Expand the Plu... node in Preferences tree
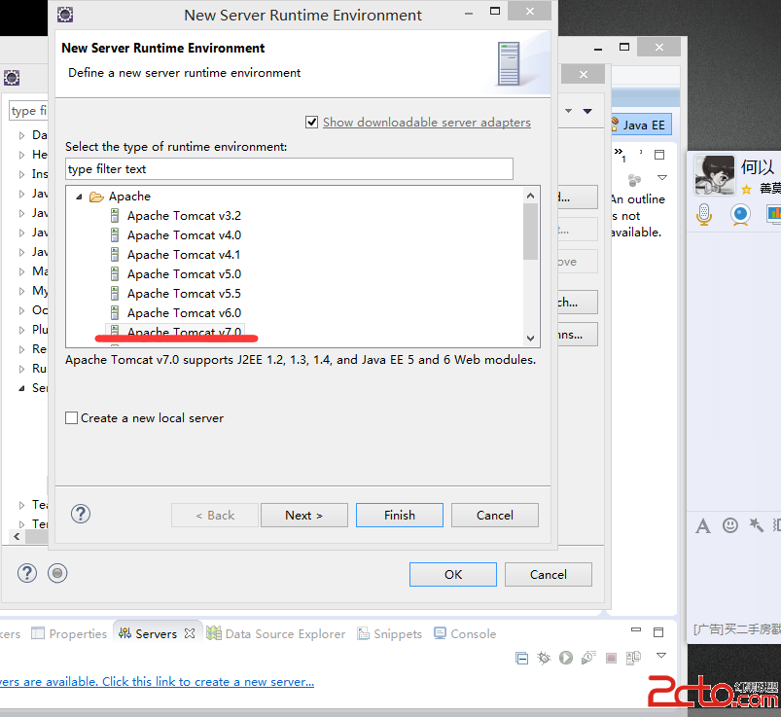781x717 pixels. [x=21, y=330]
